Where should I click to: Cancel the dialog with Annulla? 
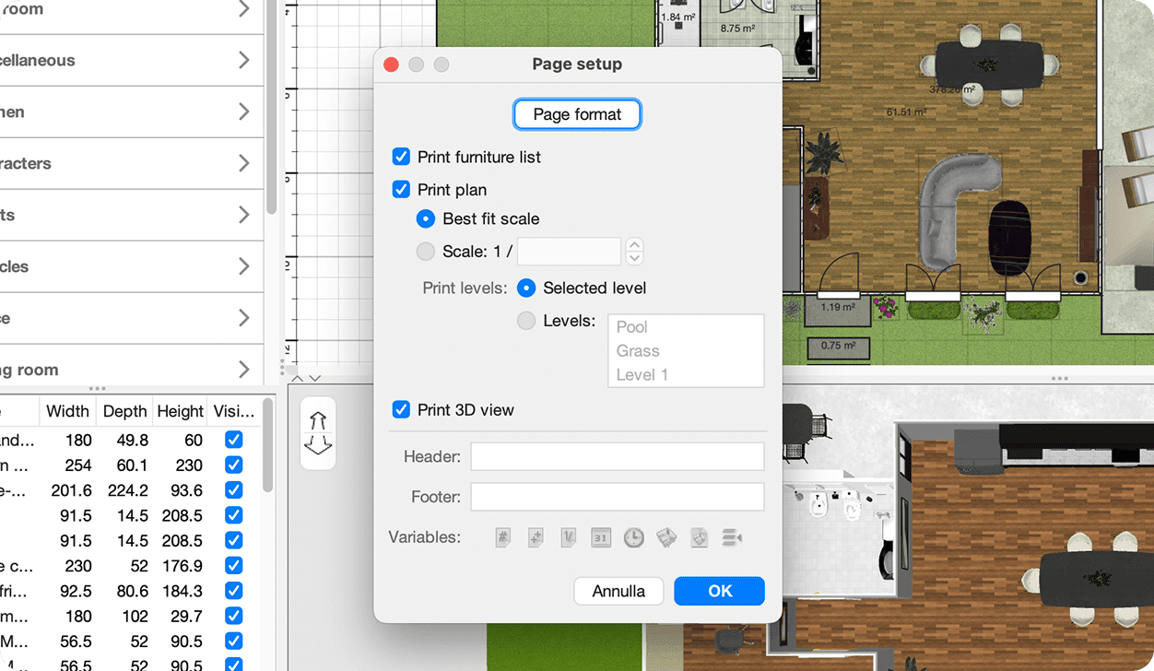618,591
